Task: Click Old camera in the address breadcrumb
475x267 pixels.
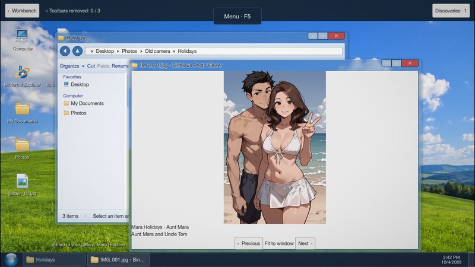Action: pyautogui.click(x=157, y=51)
